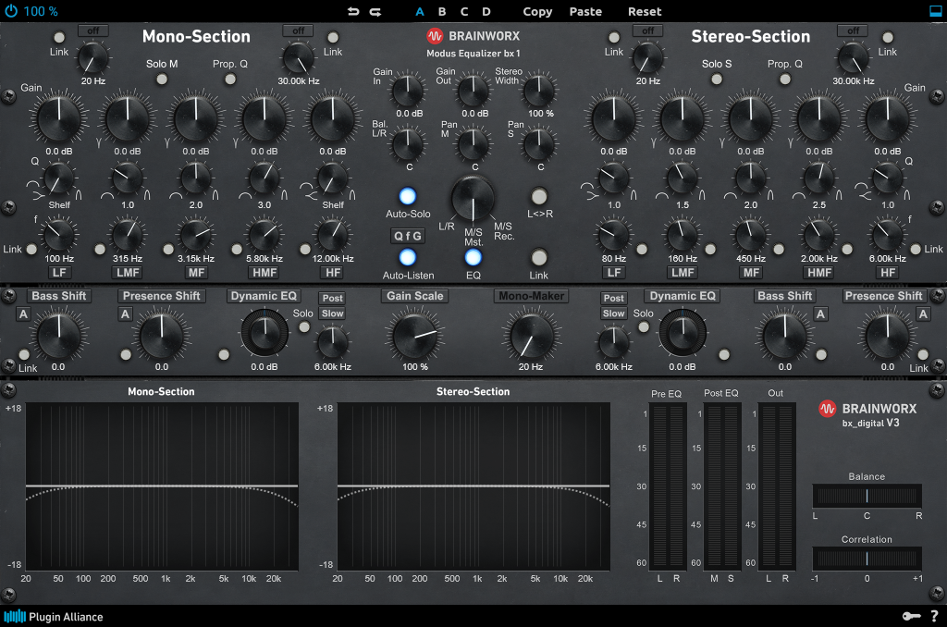Click the Gain In knob

click(408, 90)
